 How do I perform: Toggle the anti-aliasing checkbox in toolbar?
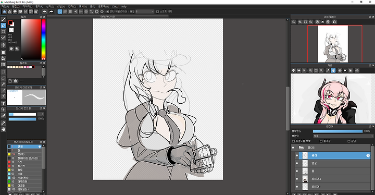point(108,11)
